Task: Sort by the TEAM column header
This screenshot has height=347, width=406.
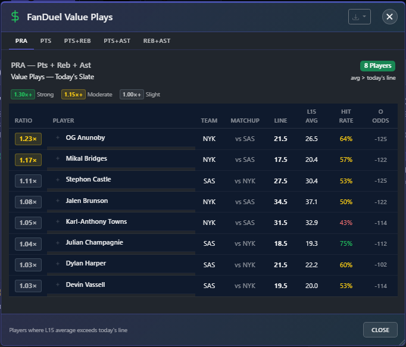Action: 209,121
